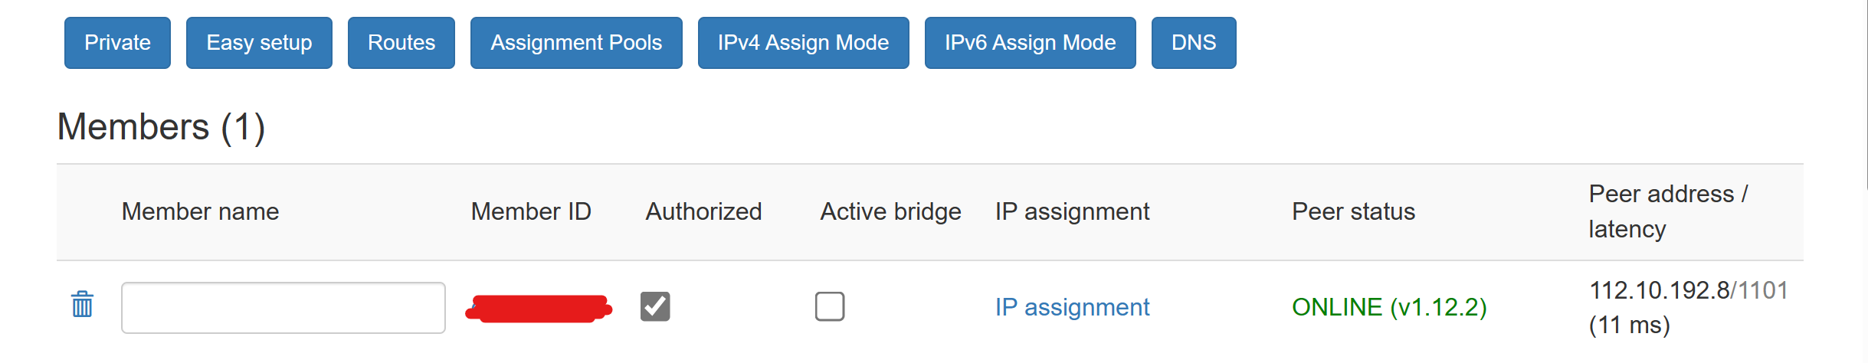The height and width of the screenshot is (363, 1868).
Task: Click the redacted Member ID value
Action: tap(539, 308)
